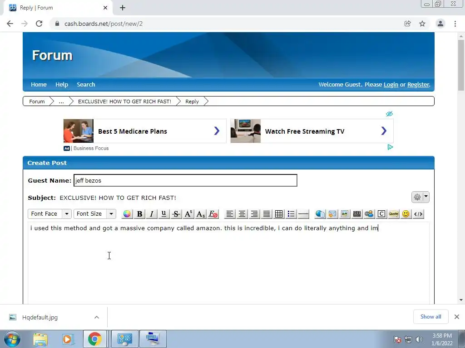465x348 pixels.
Task: Open the font color picker
Action: 127,214
